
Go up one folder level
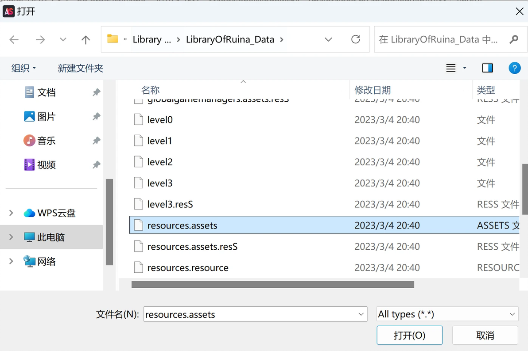85,40
